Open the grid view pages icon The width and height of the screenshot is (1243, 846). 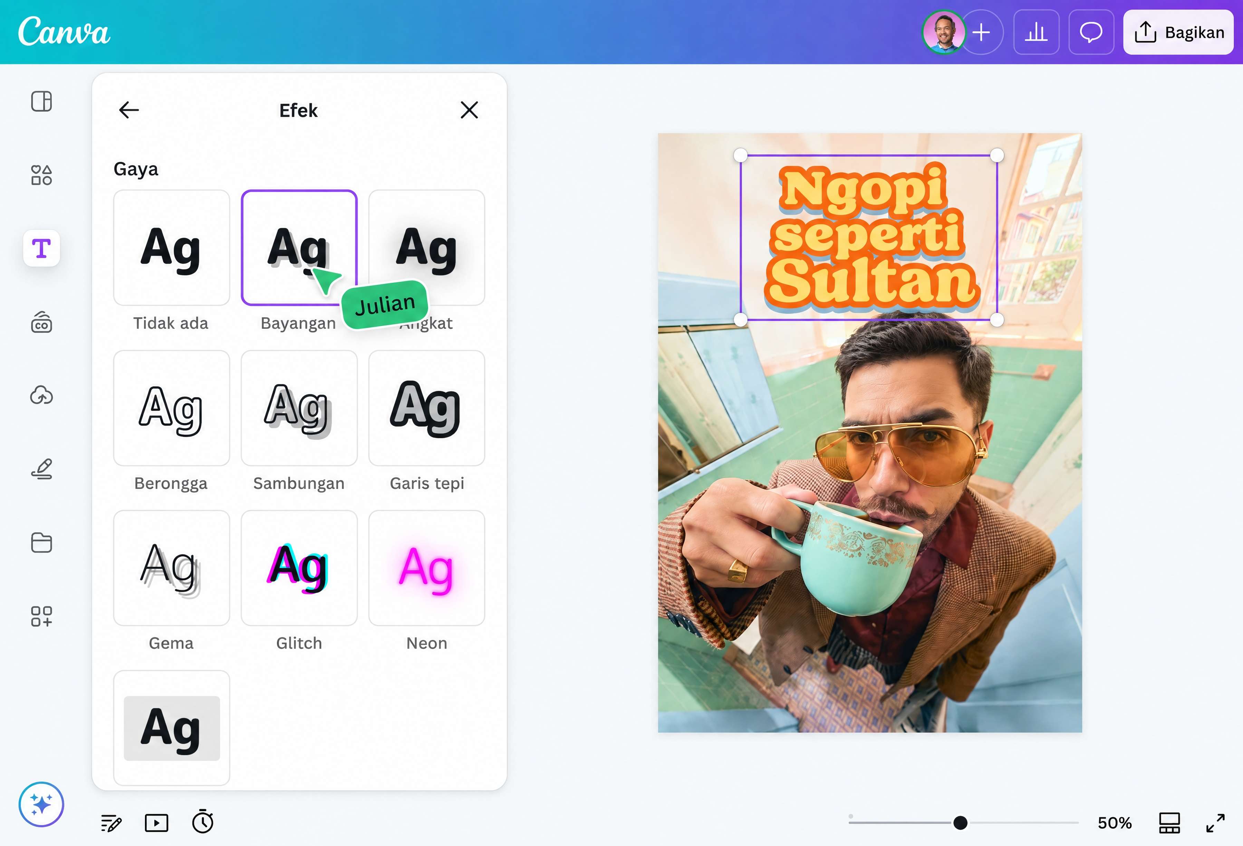point(1169,823)
